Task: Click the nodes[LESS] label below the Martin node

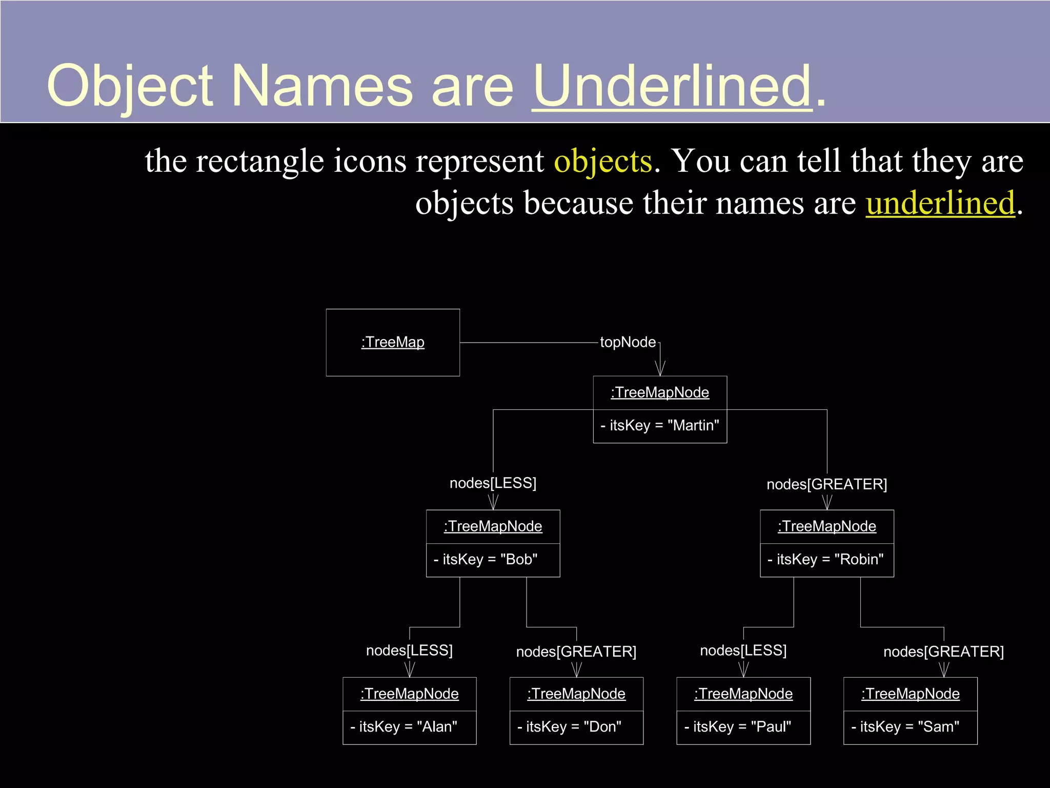Action: 493,483
